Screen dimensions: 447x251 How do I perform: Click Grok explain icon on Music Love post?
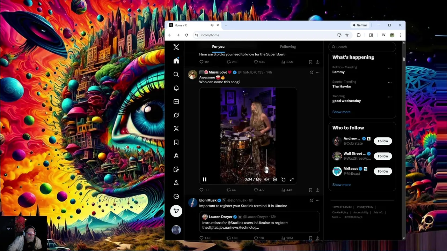[x=311, y=72]
